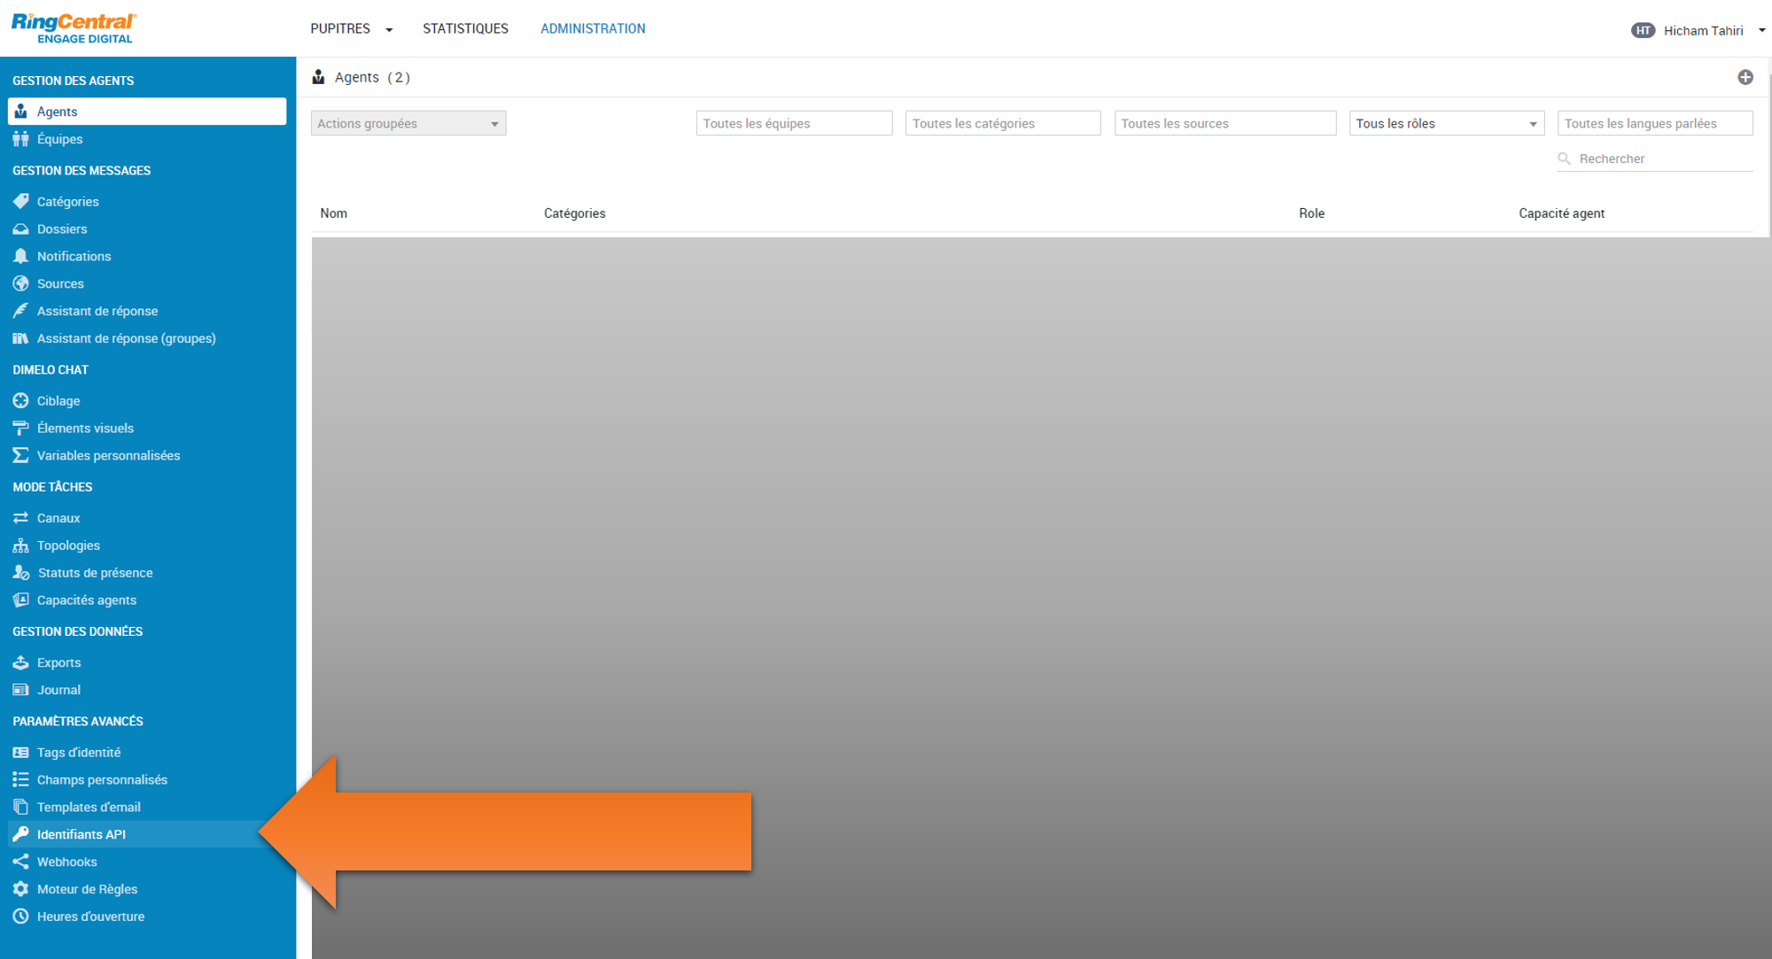The image size is (1772, 959).
Task: Open the PUPITRES top menu
Action: click(x=340, y=28)
